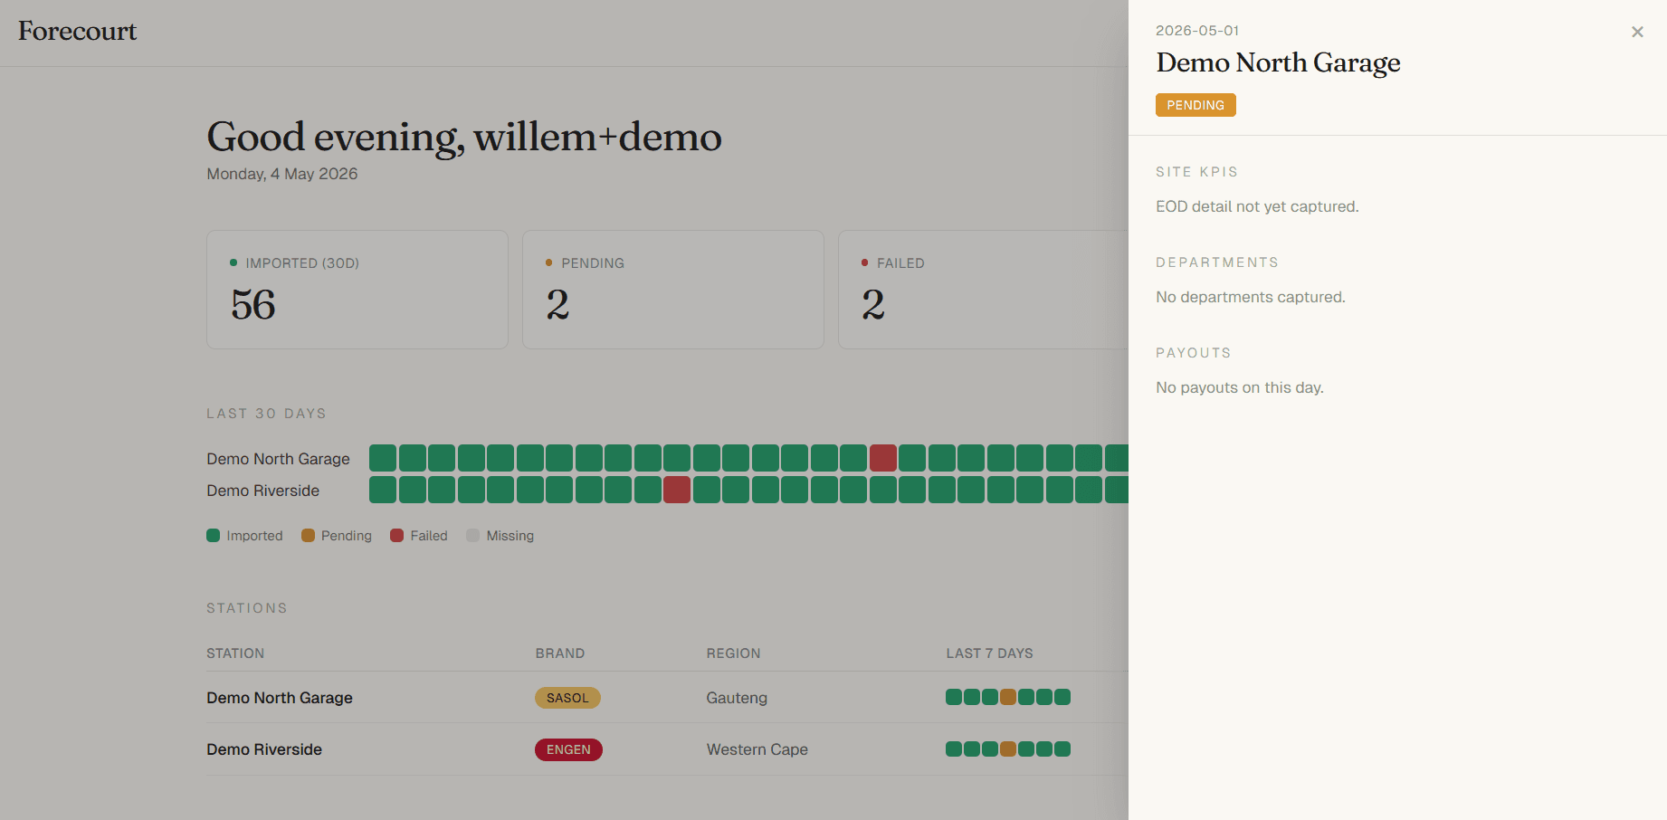Click the LAST 7 DAYS column header

(x=989, y=653)
